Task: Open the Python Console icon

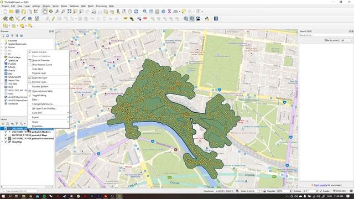Action: [x=207, y=19]
